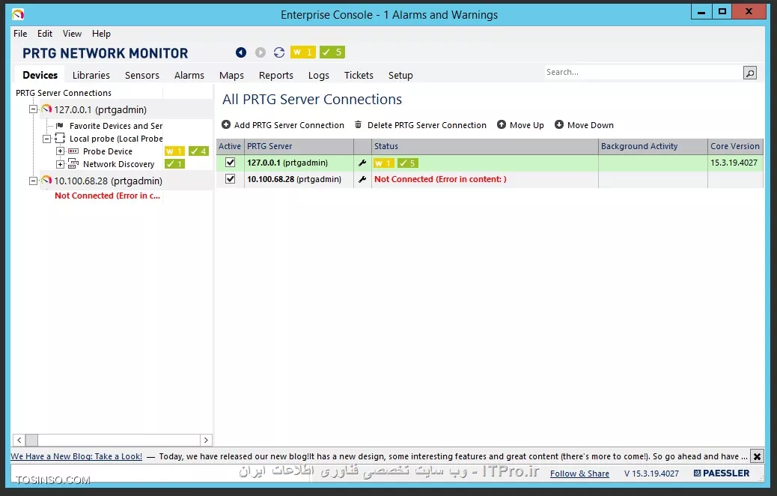Click the Paessler logo in the status bar
The width and height of the screenshot is (777, 496).
(x=722, y=474)
